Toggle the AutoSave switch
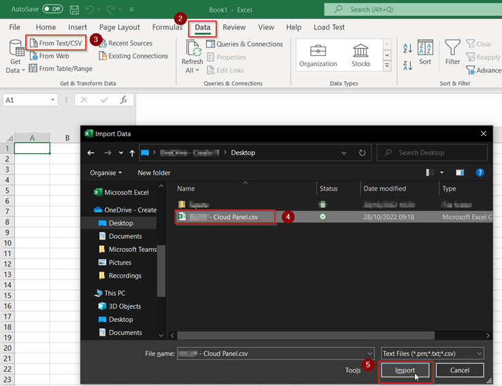 [x=52, y=10]
